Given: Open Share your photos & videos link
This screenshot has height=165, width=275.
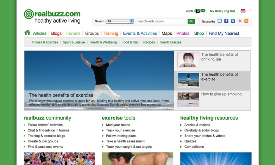Looking at the screenshot, I should 205,136.
